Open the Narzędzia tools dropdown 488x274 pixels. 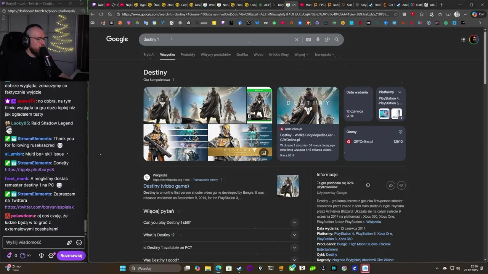pos(324,55)
